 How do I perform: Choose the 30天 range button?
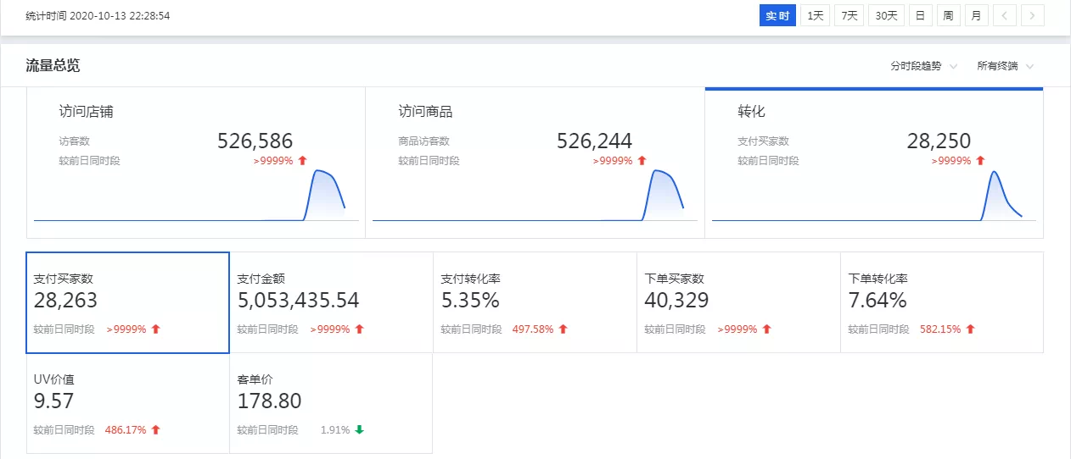click(x=886, y=15)
